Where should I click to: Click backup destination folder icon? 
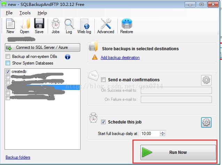(93, 46)
